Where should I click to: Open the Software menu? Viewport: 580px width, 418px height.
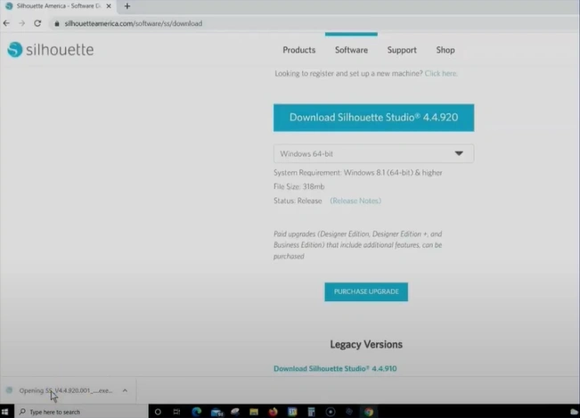(x=351, y=50)
